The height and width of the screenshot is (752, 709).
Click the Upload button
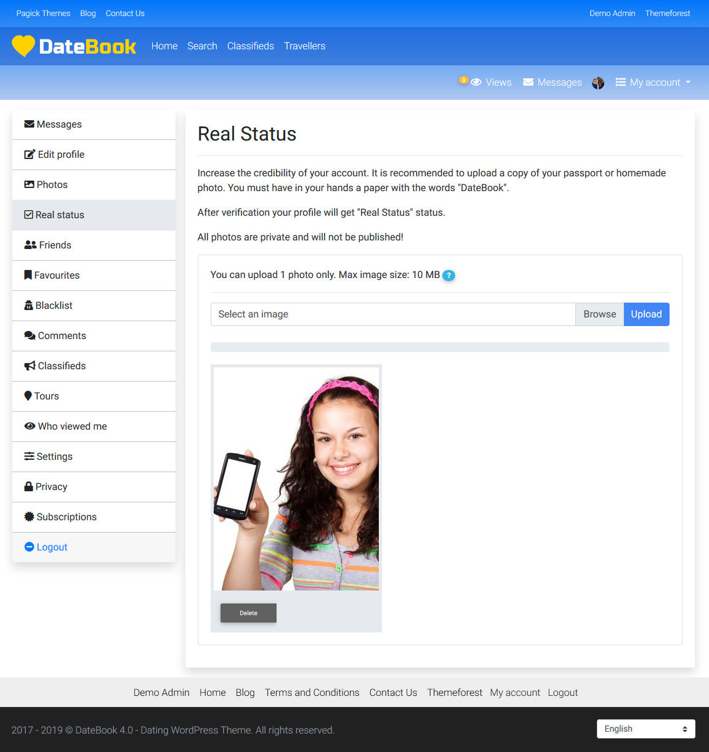pos(646,314)
